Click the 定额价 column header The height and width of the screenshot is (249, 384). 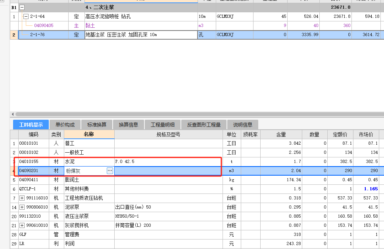point(340,134)
